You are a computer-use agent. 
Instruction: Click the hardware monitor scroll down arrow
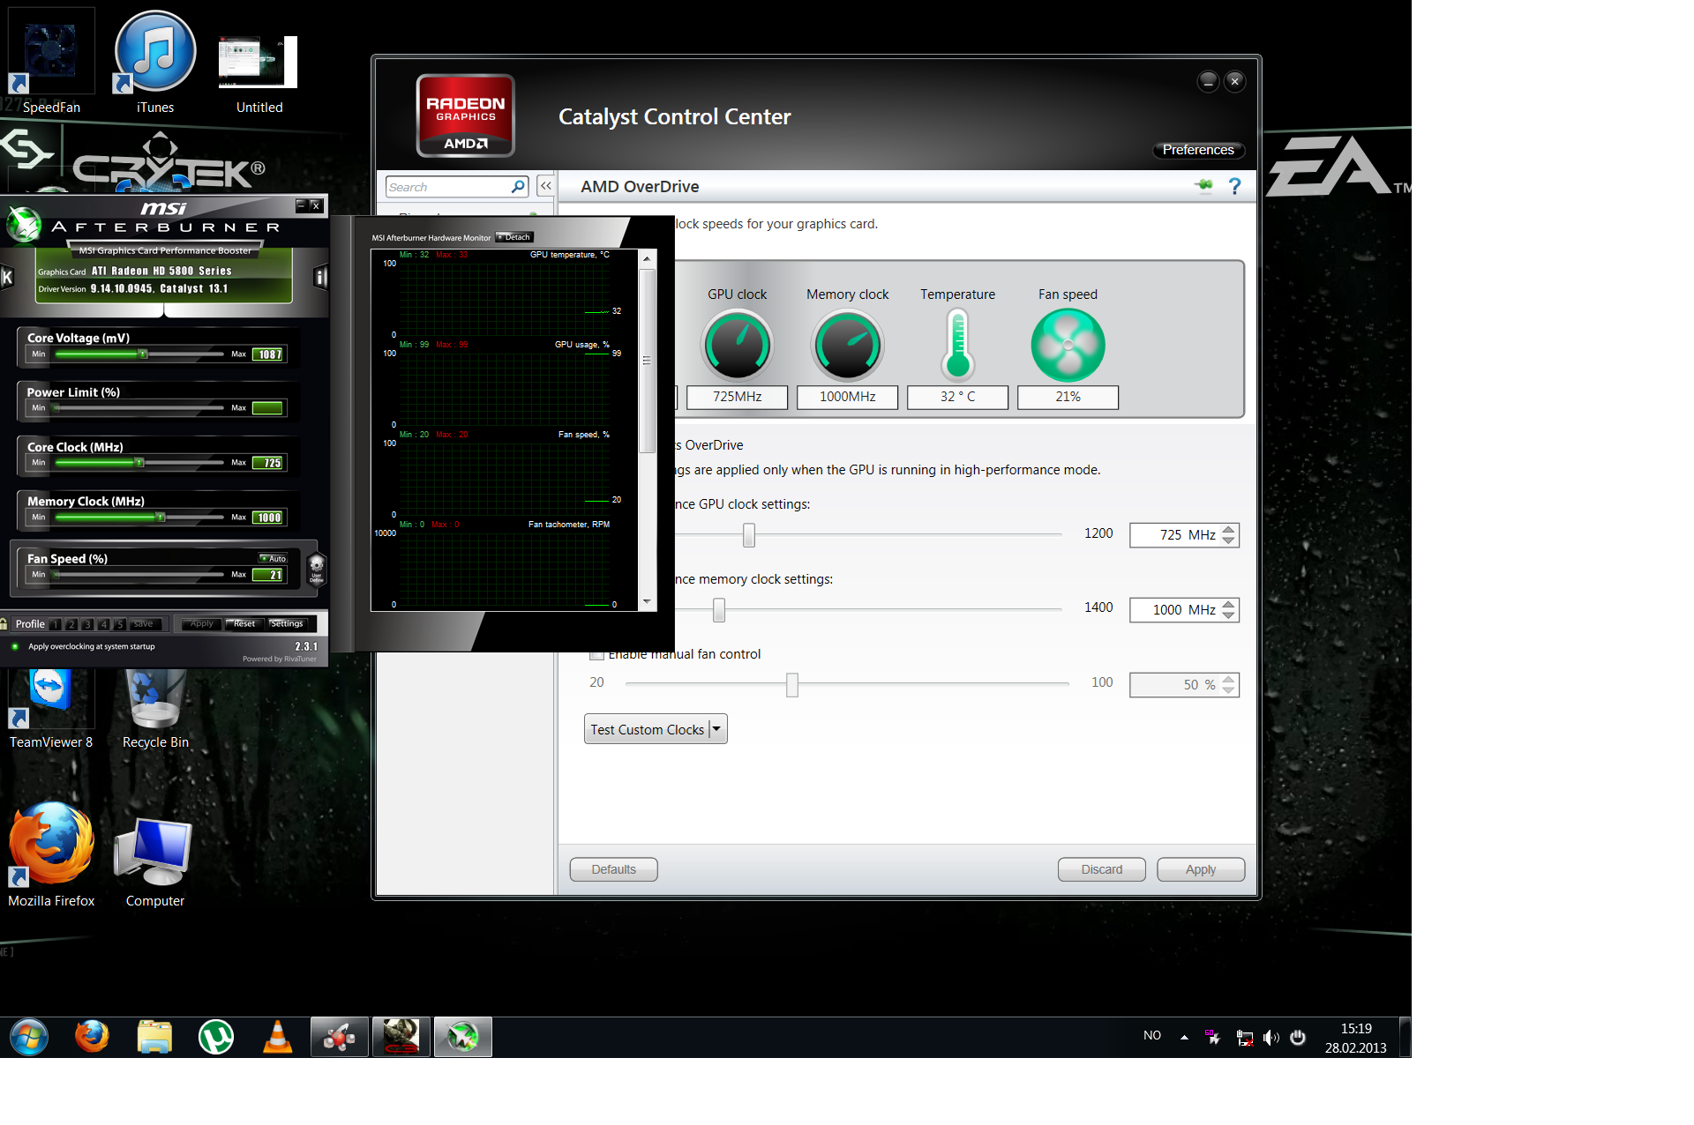point(647,601)
